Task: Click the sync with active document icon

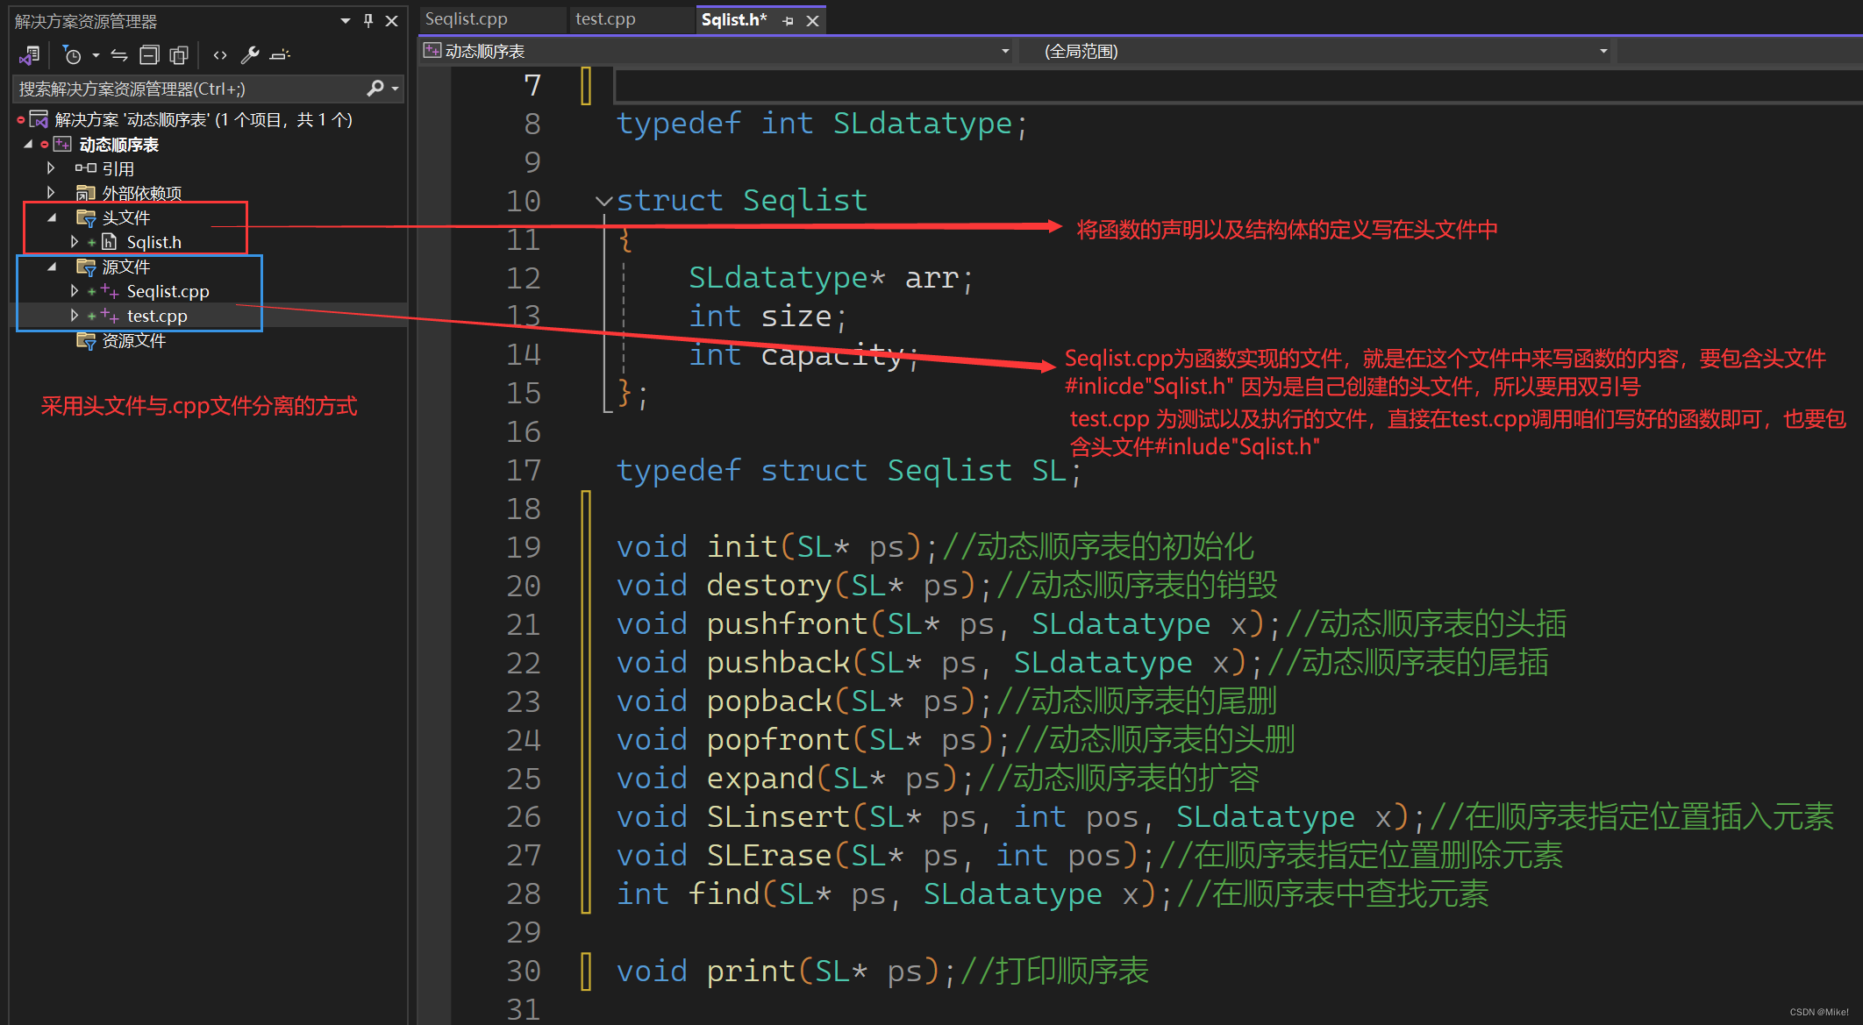Action: click(x=119, y=55)
